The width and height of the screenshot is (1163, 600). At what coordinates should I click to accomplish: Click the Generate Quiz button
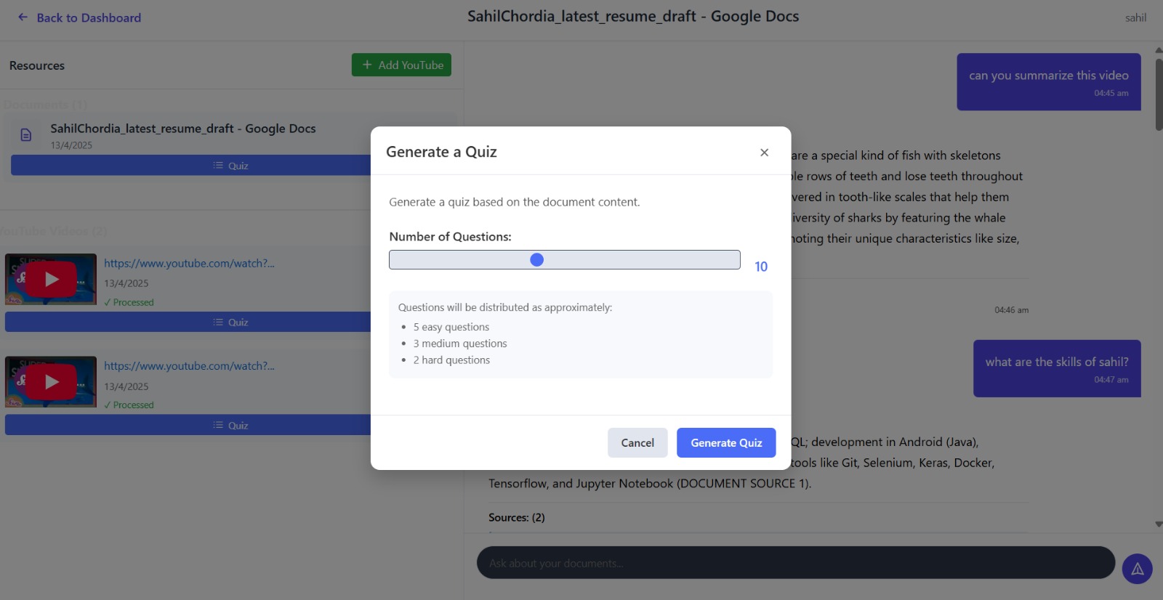[x=725, y=443]
